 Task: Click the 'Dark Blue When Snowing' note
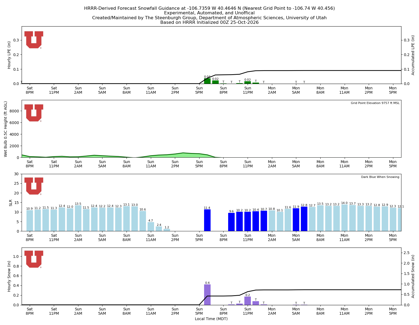[x=380, y=177]
